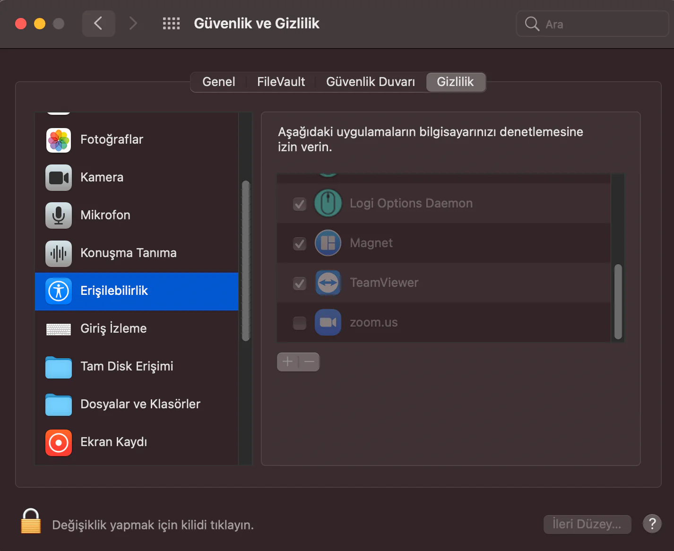Image resolution: width=674 pixels, height=551 pixels.
Task: Select the Gizlilik tab
Action: 455,82
